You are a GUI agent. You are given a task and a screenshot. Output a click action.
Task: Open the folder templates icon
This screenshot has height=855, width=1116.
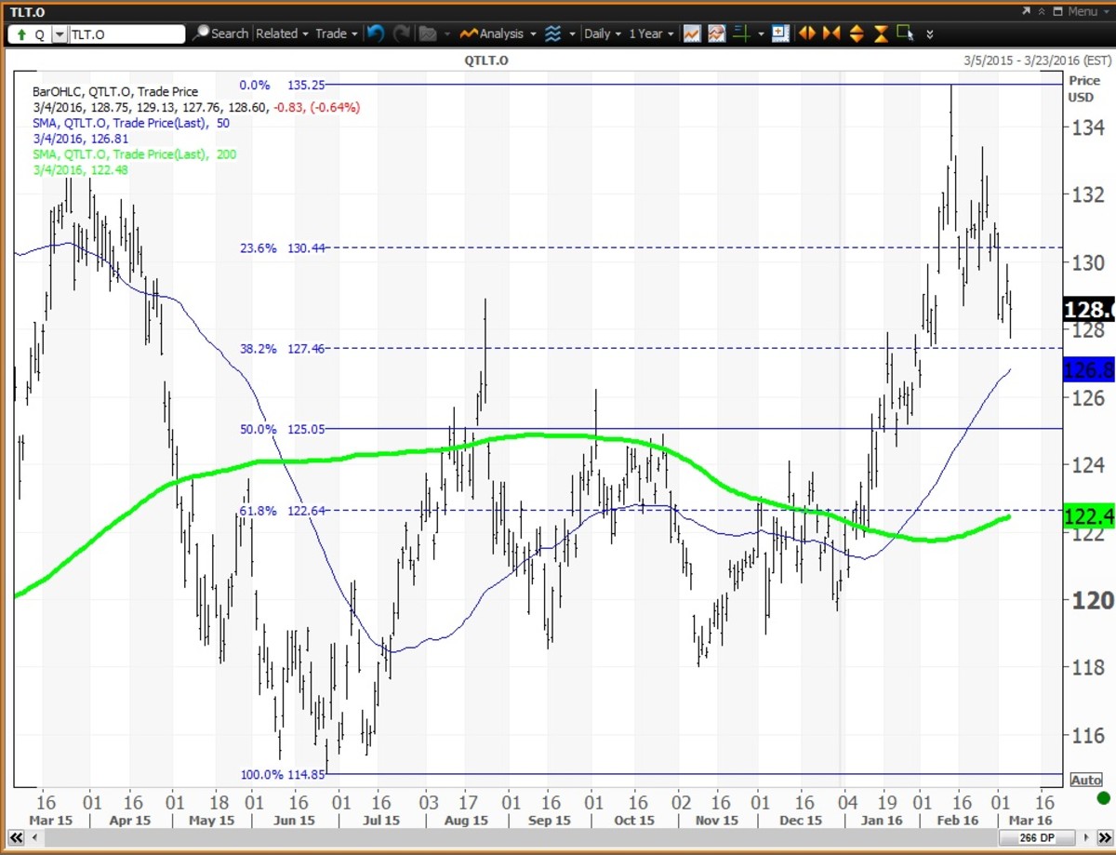point(428,33)
